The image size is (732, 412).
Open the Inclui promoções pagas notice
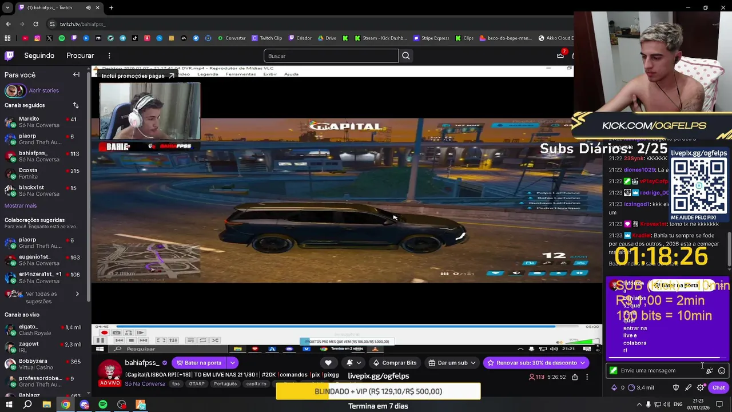click(x=137, y=76)
